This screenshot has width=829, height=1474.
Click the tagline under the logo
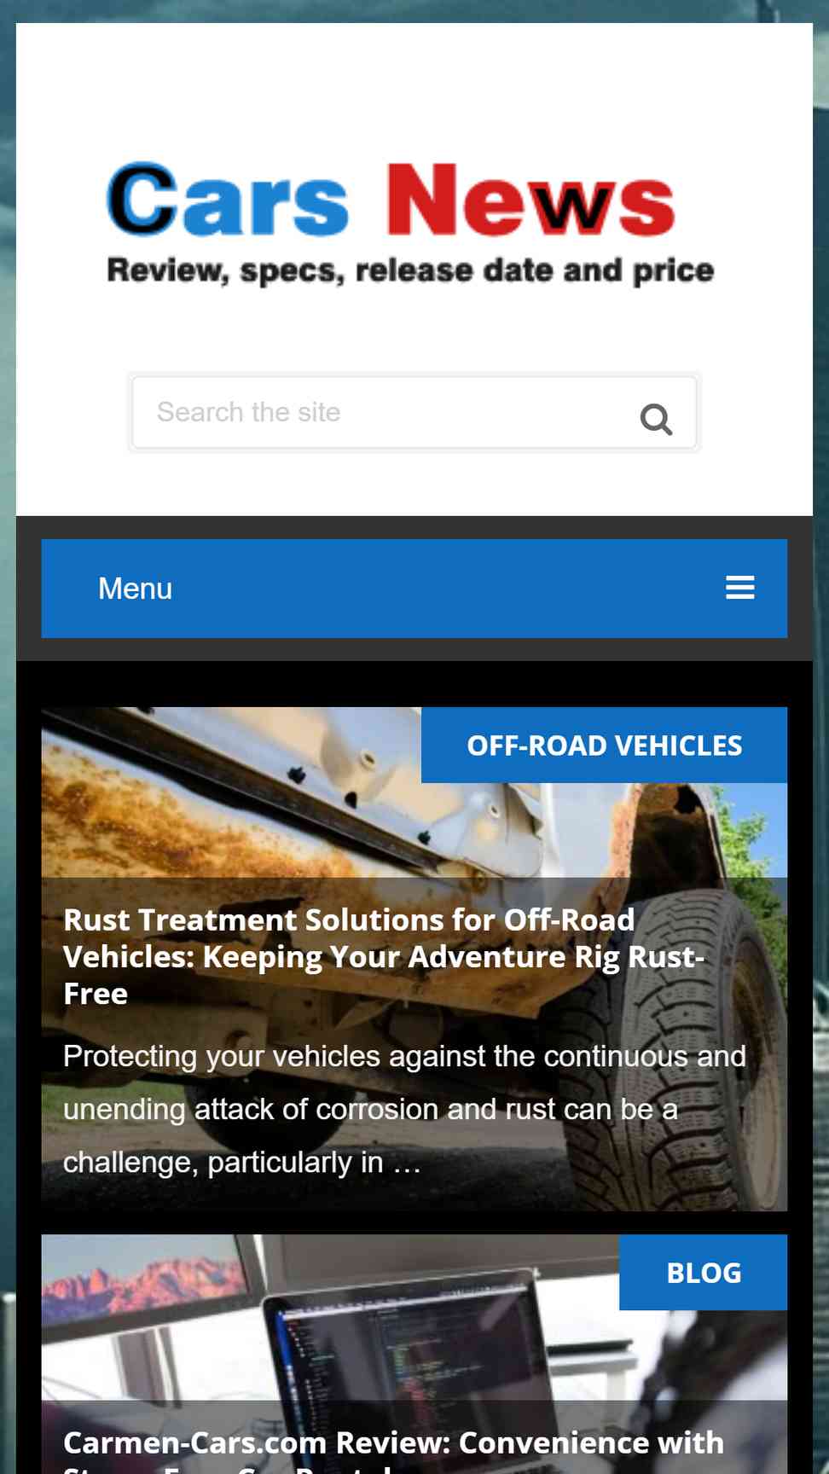[410, 270]
